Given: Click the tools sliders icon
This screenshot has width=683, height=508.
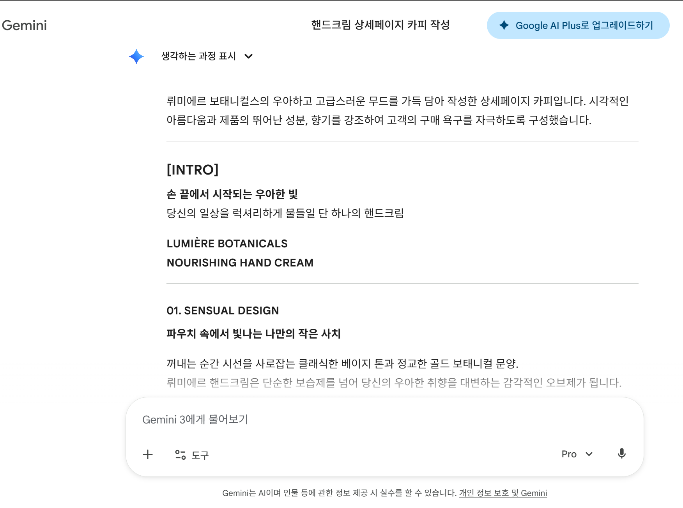Looking at the screenshot, I should tap(180, 455).
